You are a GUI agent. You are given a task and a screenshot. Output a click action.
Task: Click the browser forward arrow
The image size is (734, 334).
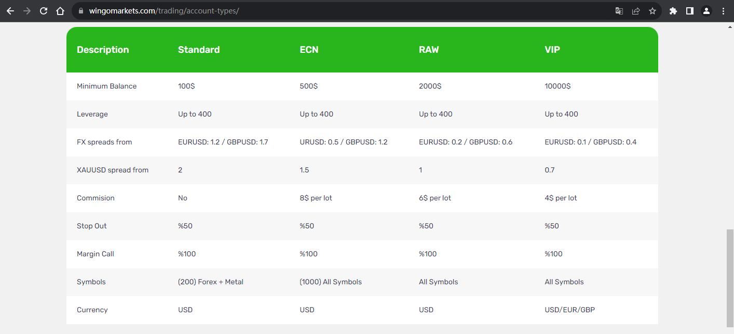pos(27,11)
